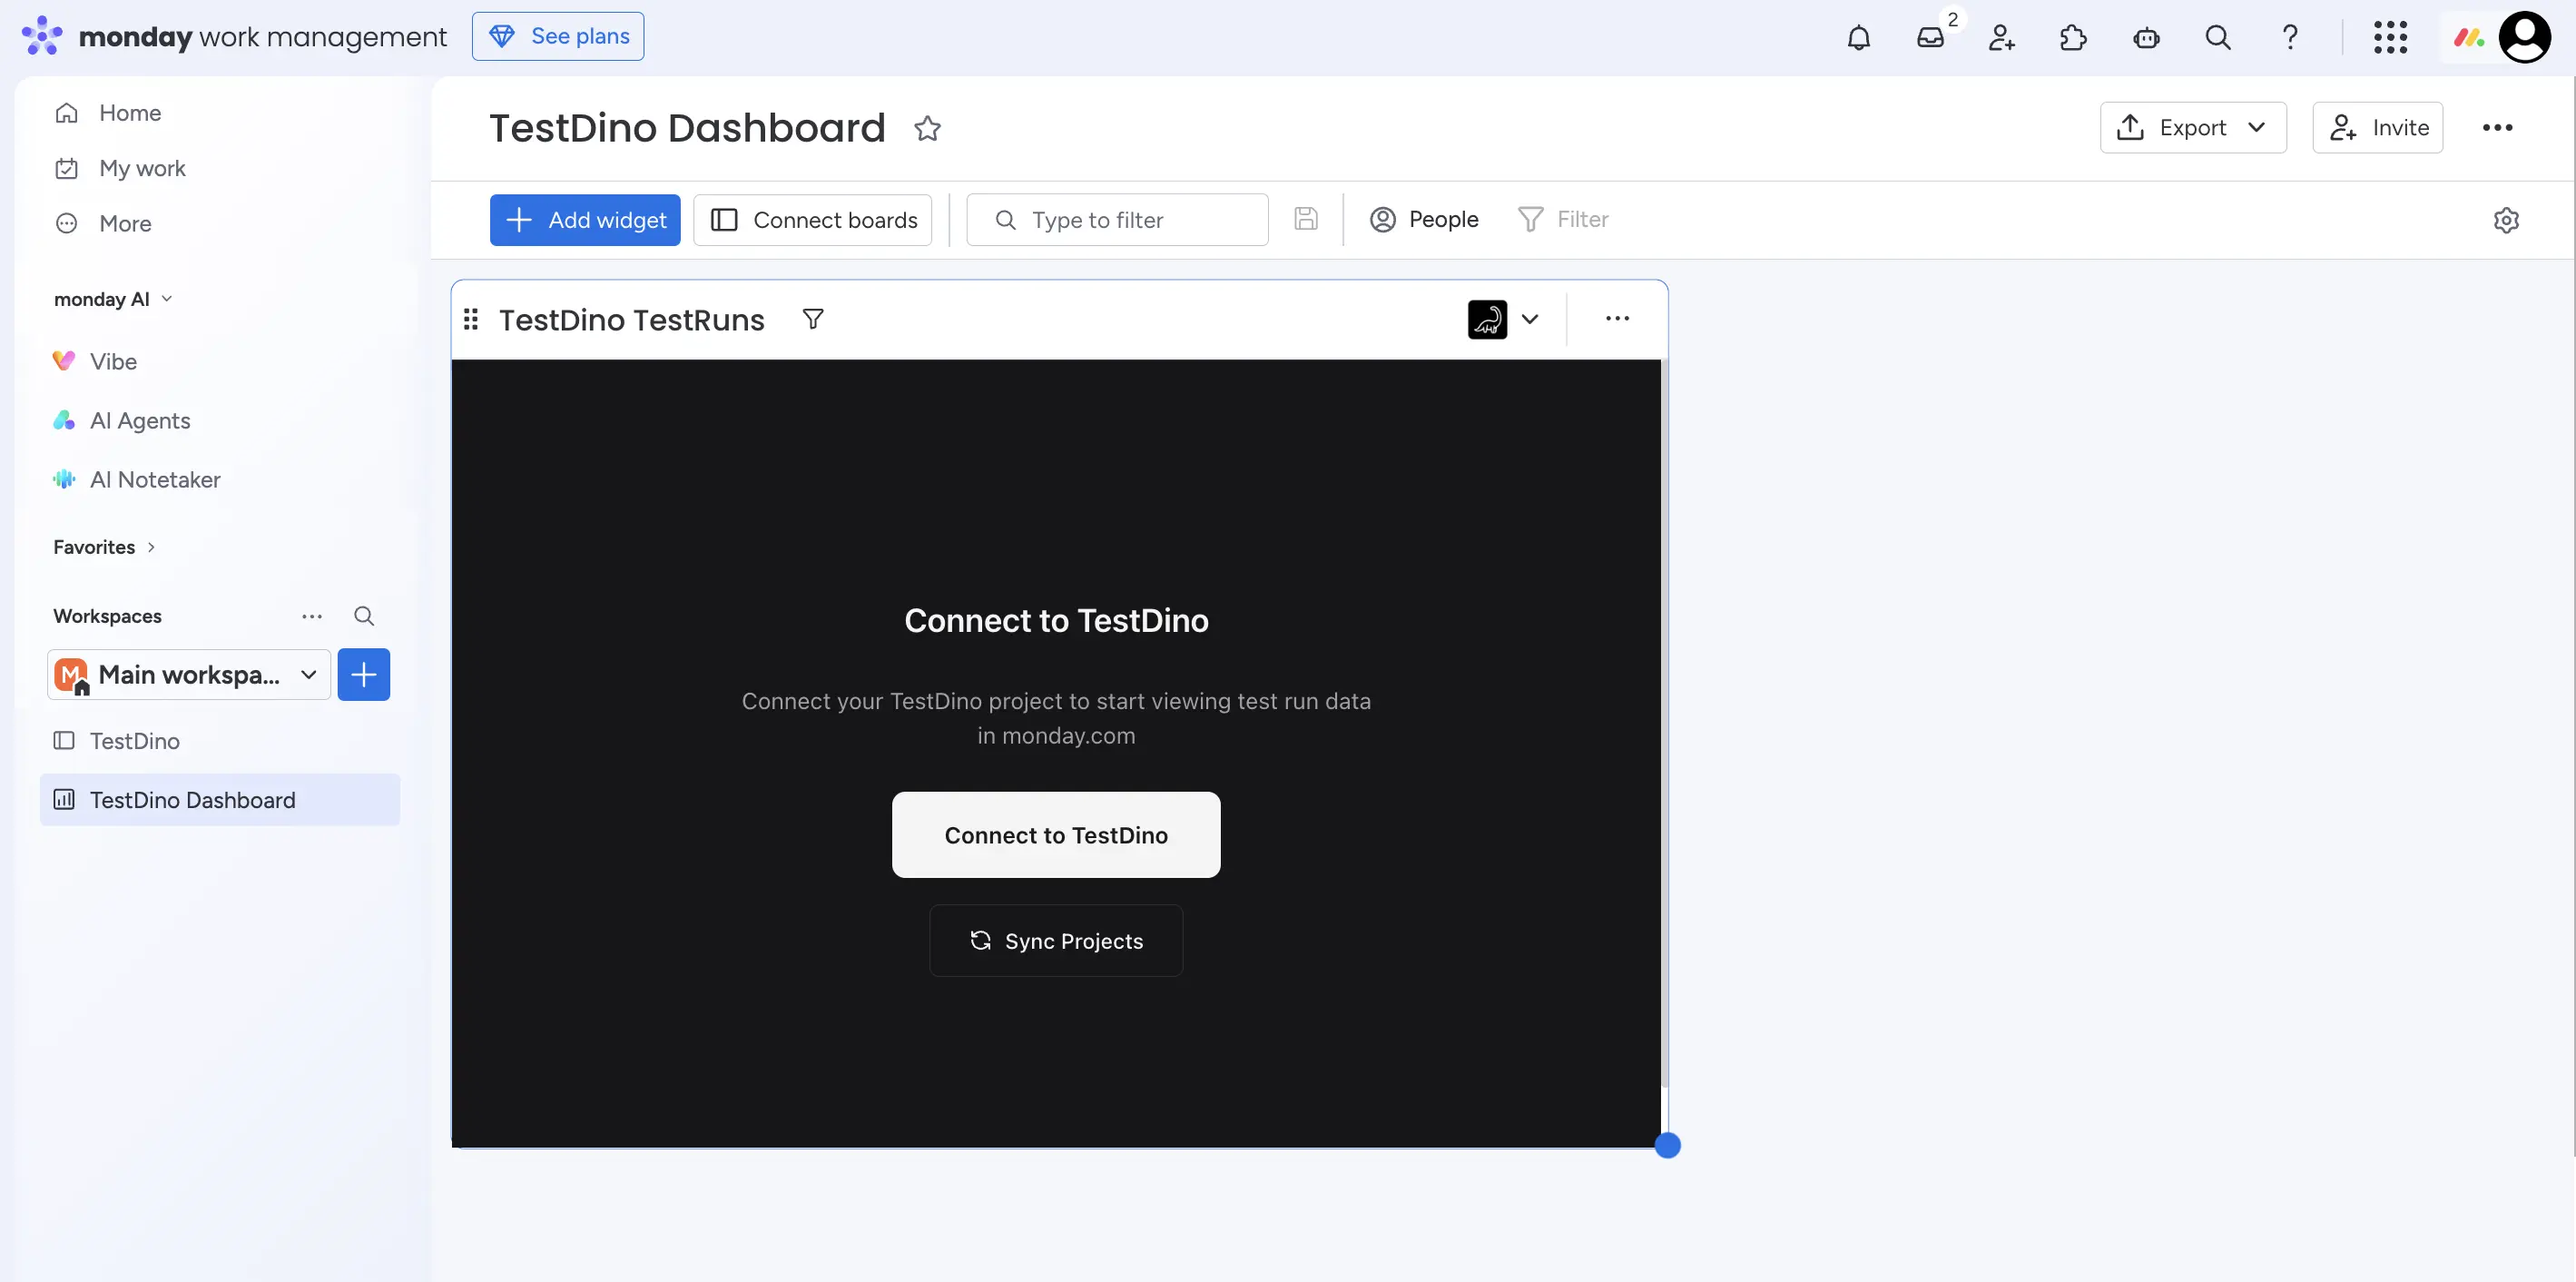Screen dimensions: 2576x1282
Task: Click the TestDino Dashboard title
Action: click(687, 128)
